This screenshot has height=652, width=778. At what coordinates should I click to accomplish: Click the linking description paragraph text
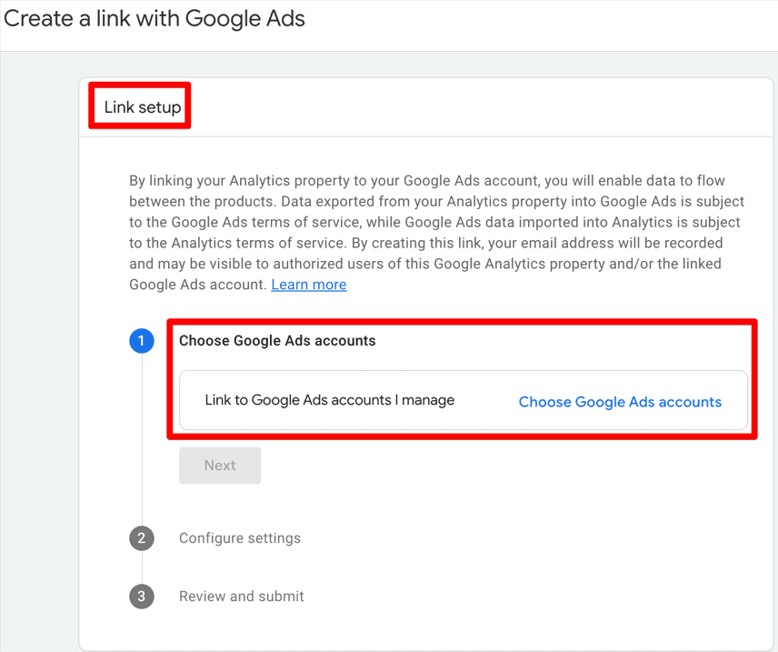(x=454, y=232)
